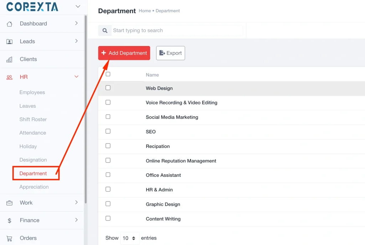This screenshot has height=245, width=365.
Task: Click the Clients building icon
Action: point(10,60)
